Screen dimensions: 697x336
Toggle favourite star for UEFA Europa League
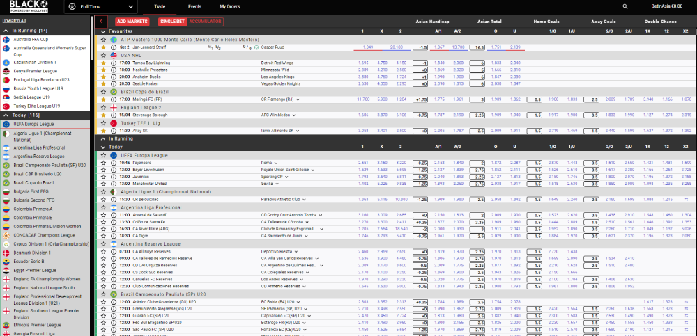tap(104, 155)
